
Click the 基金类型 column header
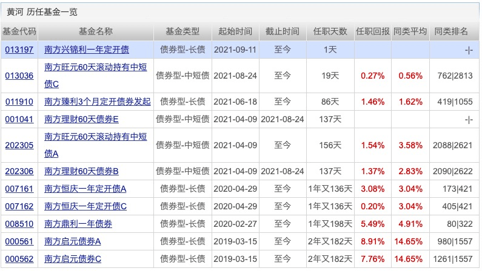point(182,31)
